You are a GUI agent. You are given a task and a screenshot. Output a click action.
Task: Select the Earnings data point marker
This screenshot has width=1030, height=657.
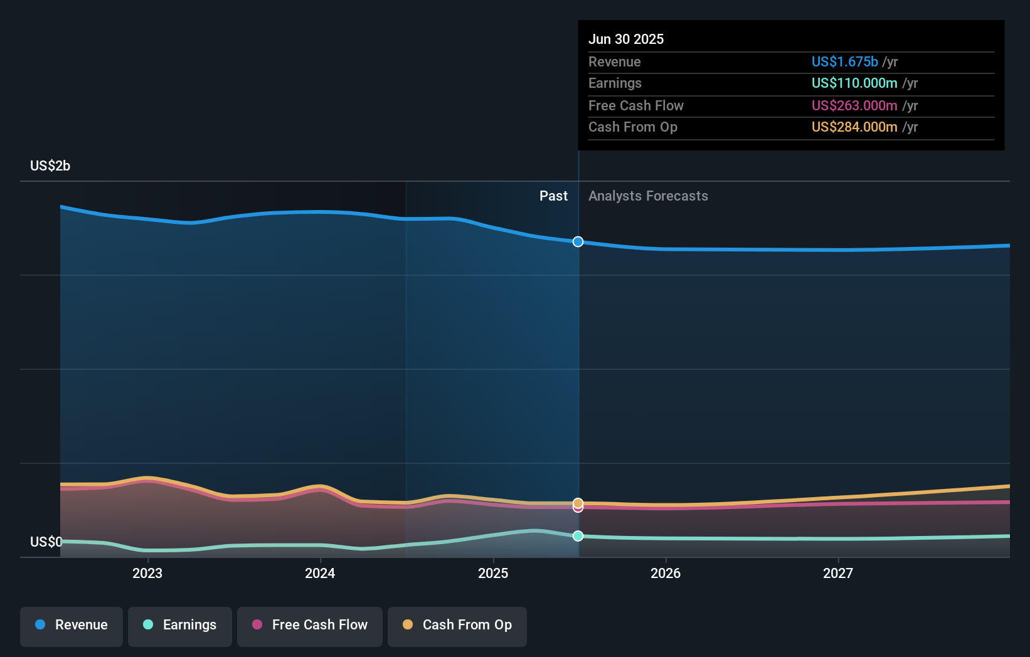coord(578,535)
